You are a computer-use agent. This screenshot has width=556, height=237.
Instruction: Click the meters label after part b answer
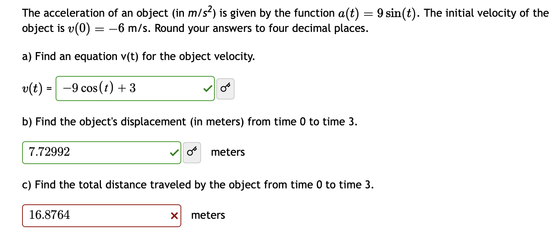coord(227,152)
